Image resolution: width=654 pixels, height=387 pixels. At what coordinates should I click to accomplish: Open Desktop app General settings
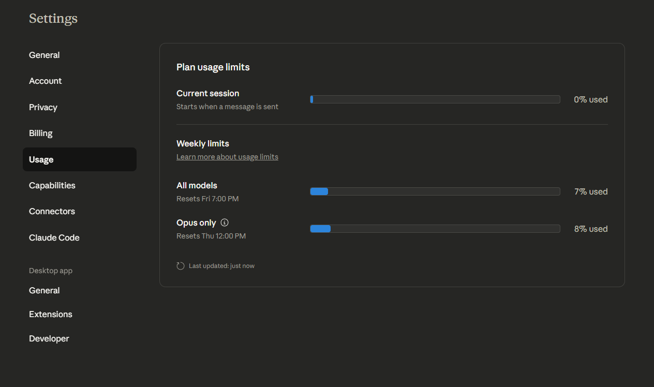[x=44, y=290]
